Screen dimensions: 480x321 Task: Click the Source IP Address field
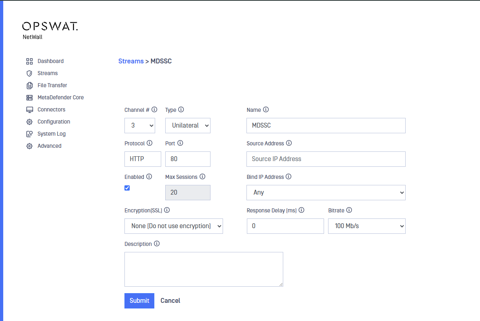[326, 159]
